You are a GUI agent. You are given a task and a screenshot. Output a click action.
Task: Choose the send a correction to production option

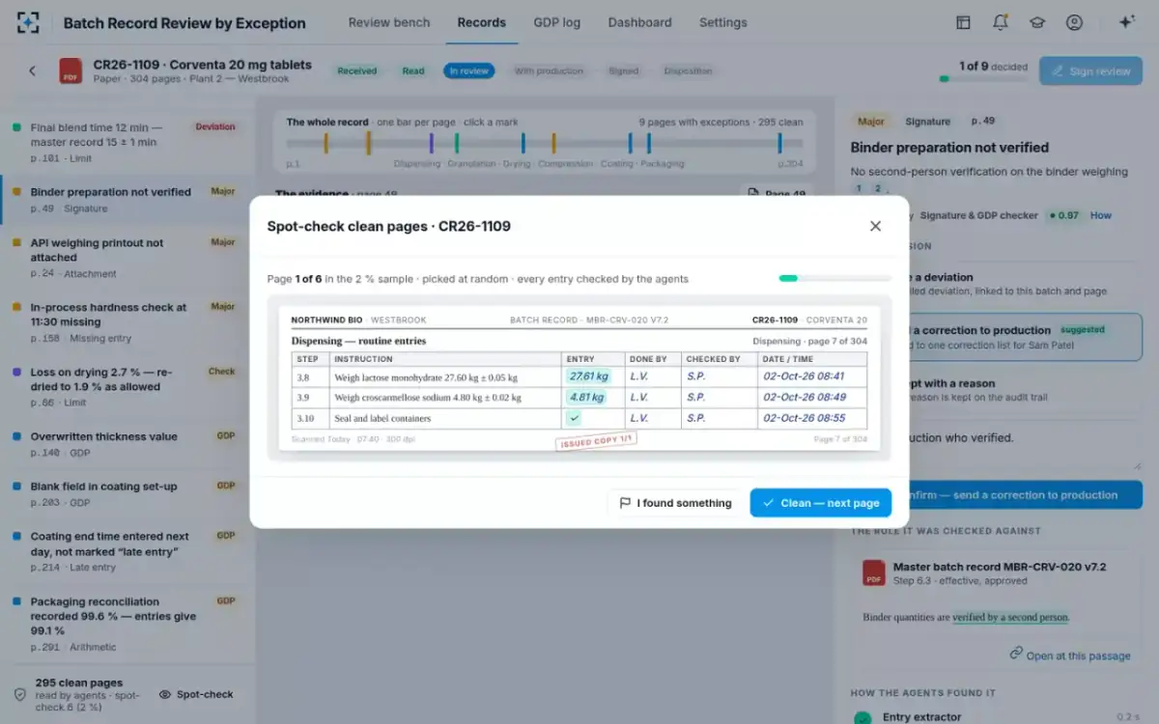(997, 337)
